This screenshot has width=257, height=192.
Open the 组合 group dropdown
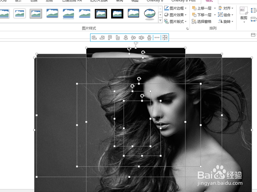click(x=226, y=15)
